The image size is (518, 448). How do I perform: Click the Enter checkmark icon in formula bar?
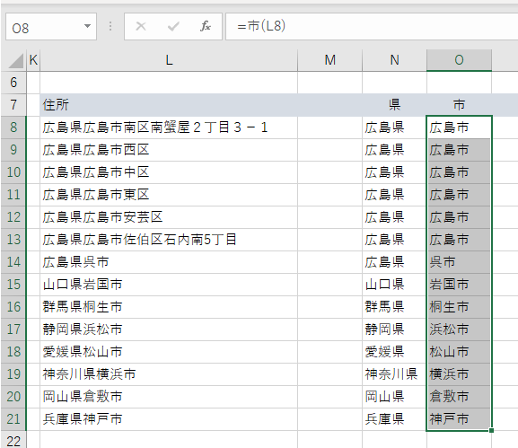click(173, 26)
